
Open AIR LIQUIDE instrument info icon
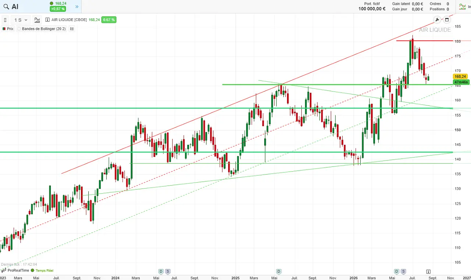(47, 20)
